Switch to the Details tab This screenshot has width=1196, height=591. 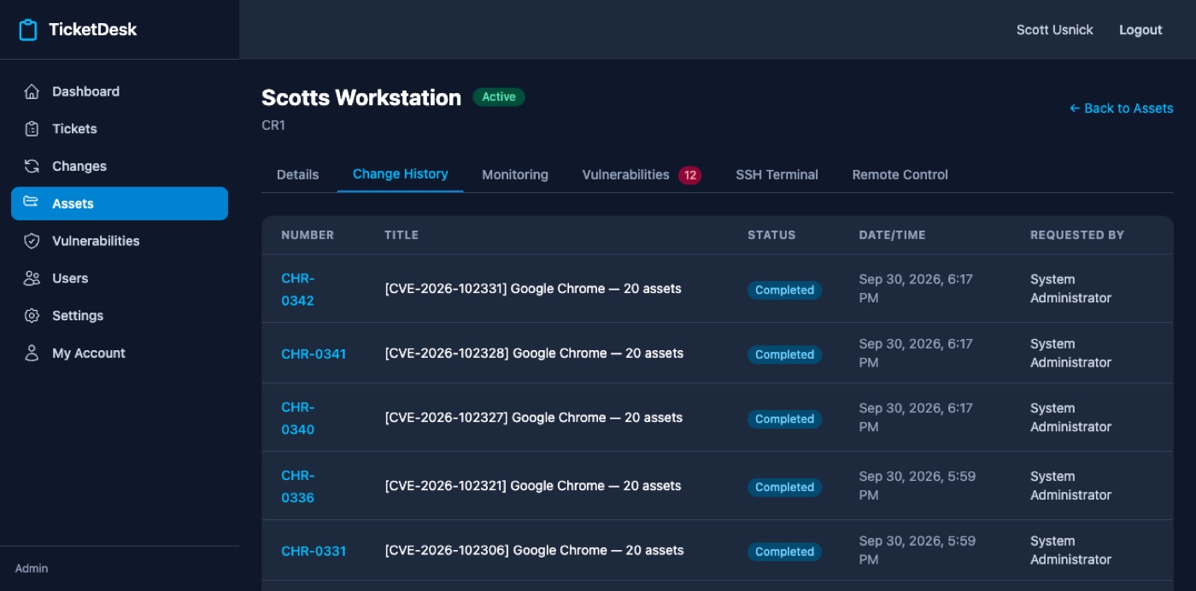click(297, 174)
